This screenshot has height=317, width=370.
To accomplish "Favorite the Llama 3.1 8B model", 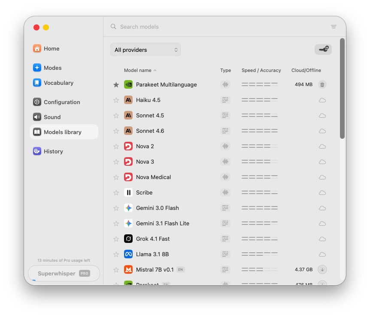I will pyautogui.click(x=116, y=254).
